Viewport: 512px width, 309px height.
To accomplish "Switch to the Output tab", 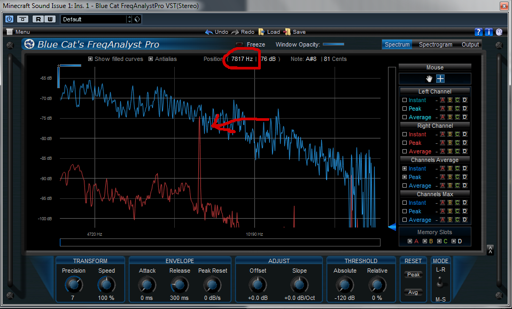I will click(470, 44).
